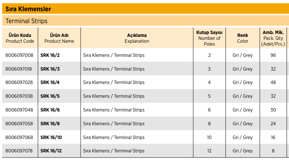Click the explanation text in the SRK 16/3 row

pos(114,69)
